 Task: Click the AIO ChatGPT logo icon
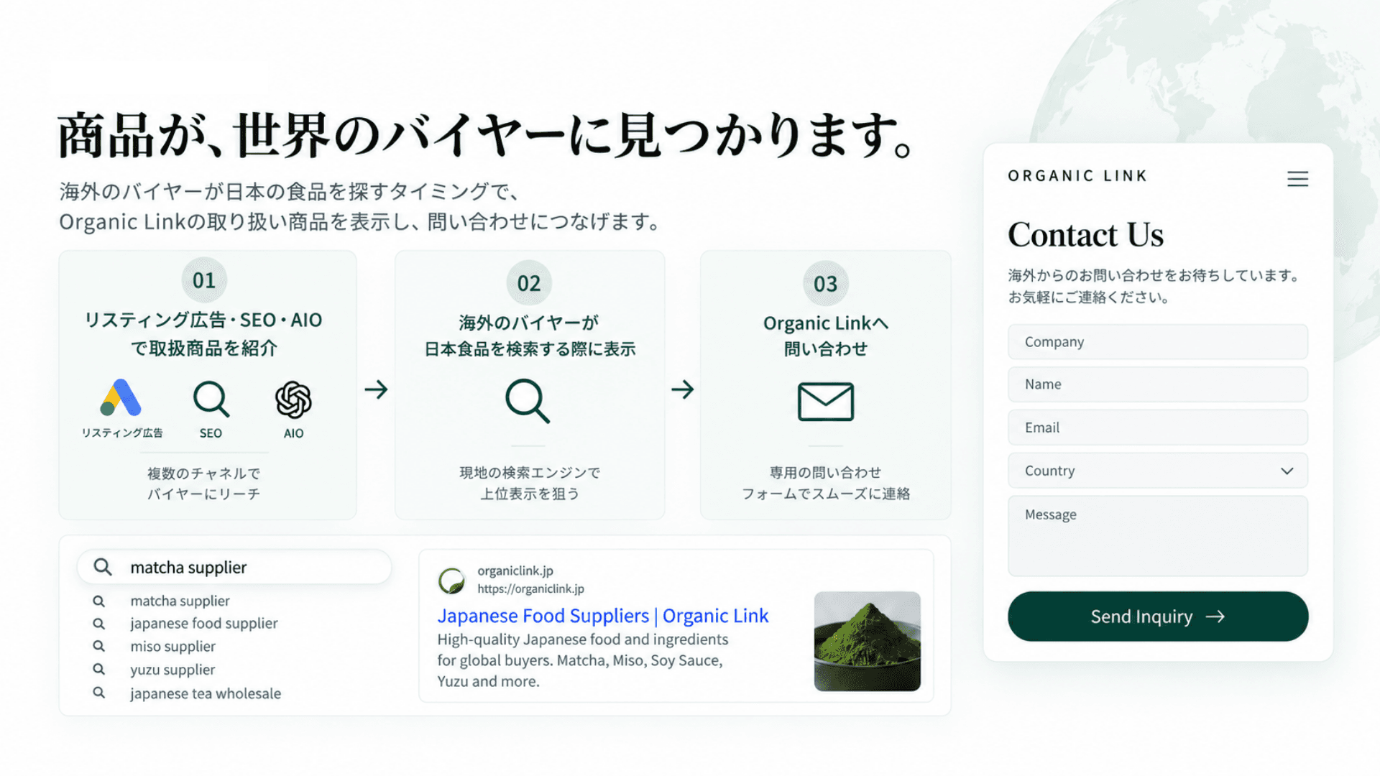[293, 399]
